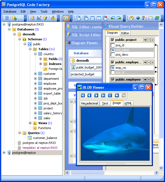Viewport: 165px width, 182px height.
Task: Jump to last record in BLOB Viewer
Action: pyautogui.click(x=103, y=95)
